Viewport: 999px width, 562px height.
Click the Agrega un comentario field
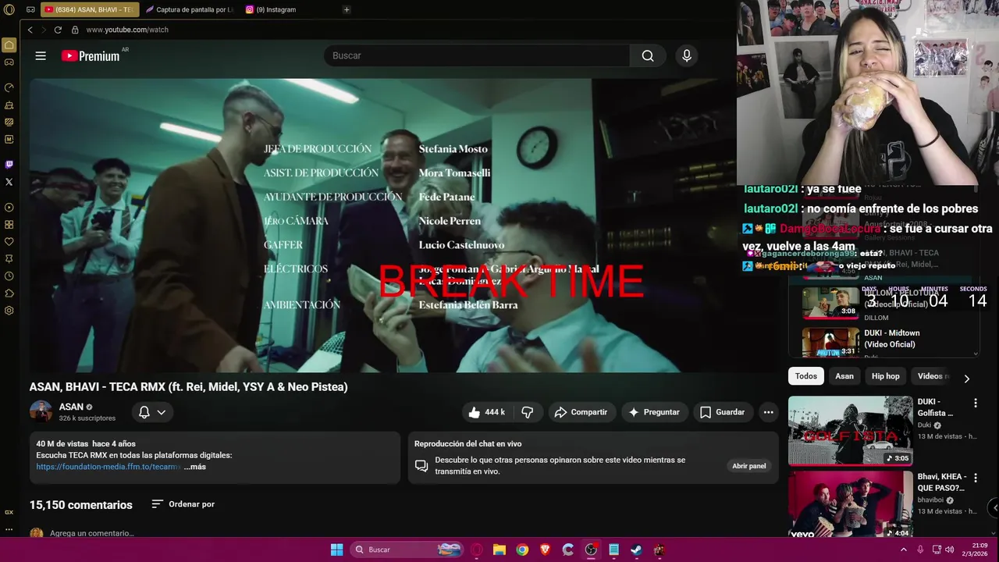92,533
